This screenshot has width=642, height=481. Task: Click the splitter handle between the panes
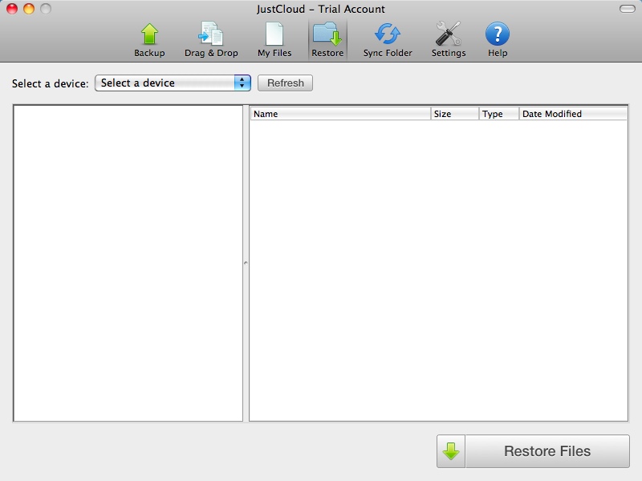pyautogui.click(x=246, y=262)
